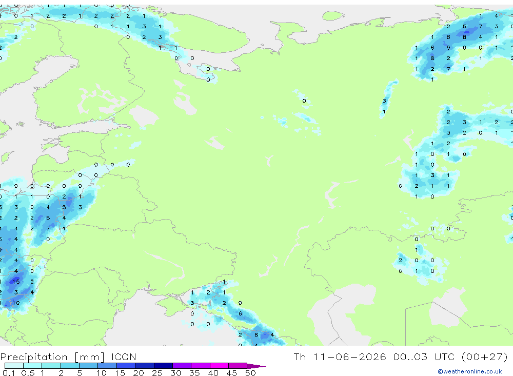This screenshot has height=376, width=513.
Task: Pick the 15–20 mm legend color swatch
Action: click(x=126, y=366)
